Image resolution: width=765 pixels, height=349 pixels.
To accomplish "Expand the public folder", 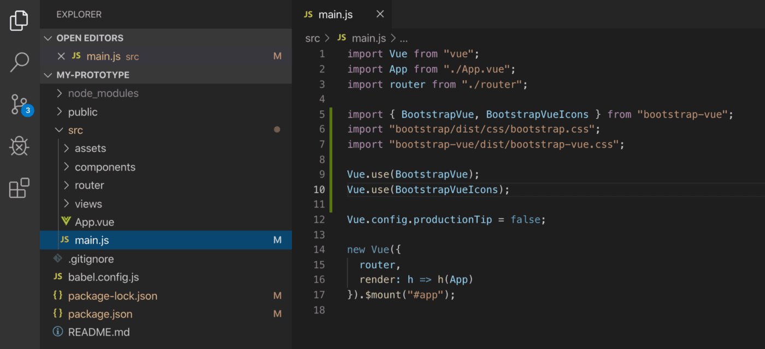I will pos(83,112).
